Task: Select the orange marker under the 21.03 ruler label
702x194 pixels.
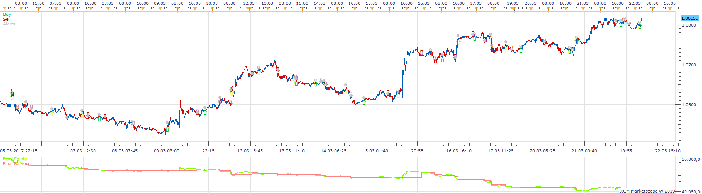Action: tap(583, 9)
